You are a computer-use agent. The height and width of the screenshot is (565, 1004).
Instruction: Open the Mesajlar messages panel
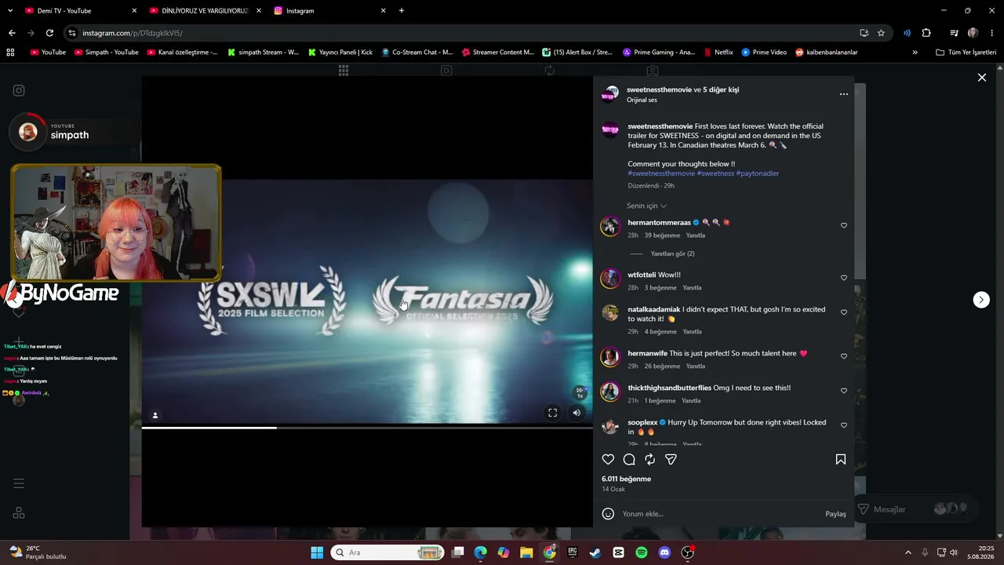915,509
